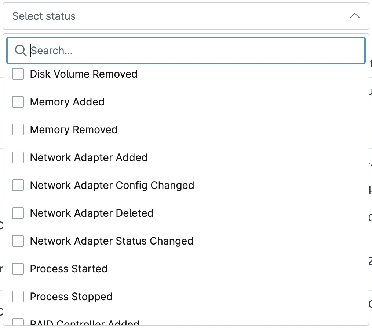Check the Disk Volume Removed checkbox
This screenshot has width=372, height=328.
point(18,74)
